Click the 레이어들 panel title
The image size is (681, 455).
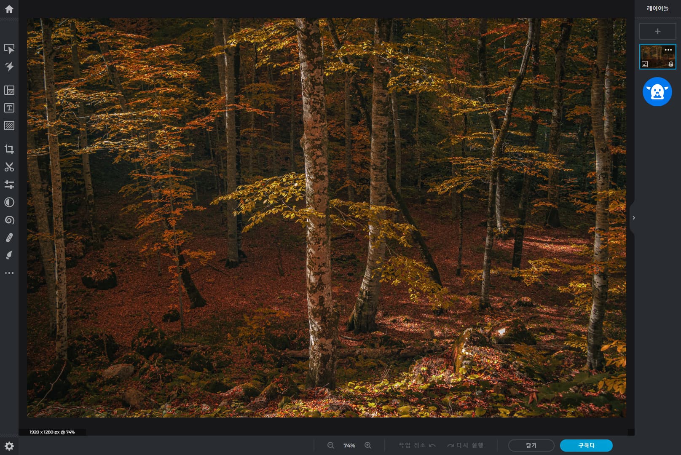point(657,8)
